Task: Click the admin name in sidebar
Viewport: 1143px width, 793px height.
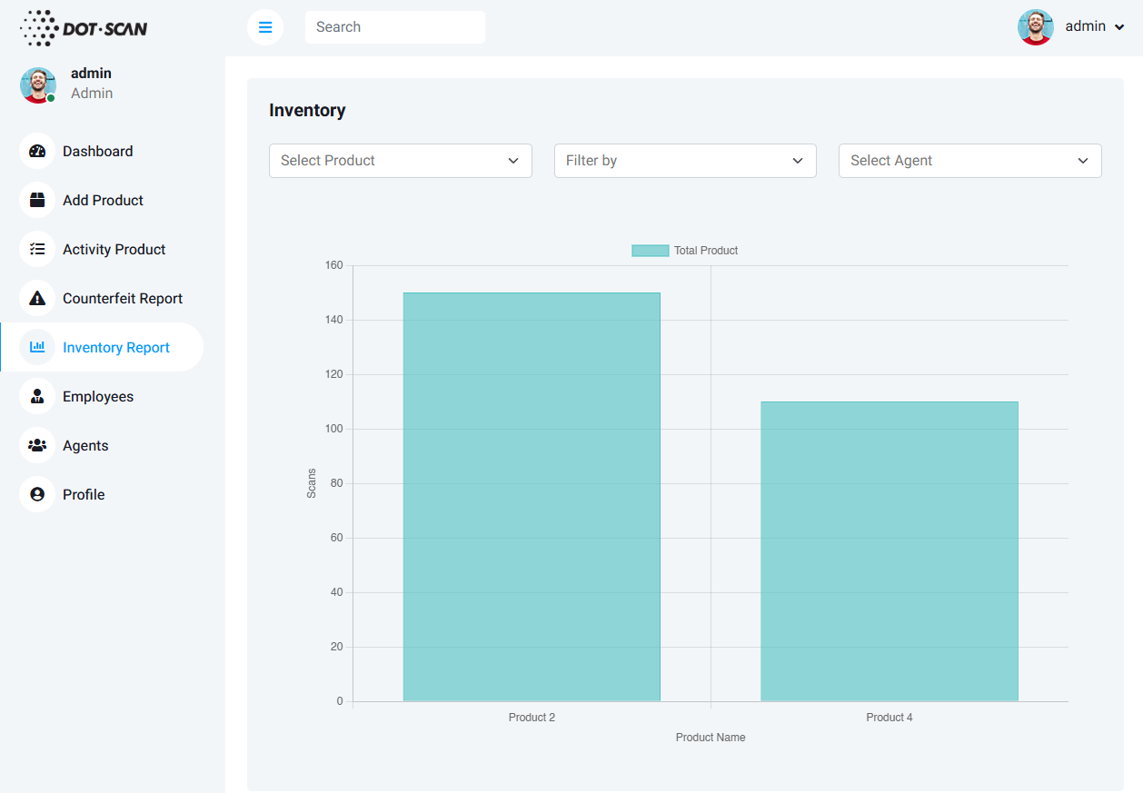Action: (91, 74)
